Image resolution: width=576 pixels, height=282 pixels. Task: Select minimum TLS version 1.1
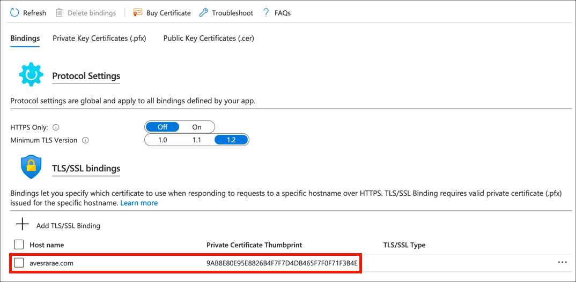(x=197, y=140)
